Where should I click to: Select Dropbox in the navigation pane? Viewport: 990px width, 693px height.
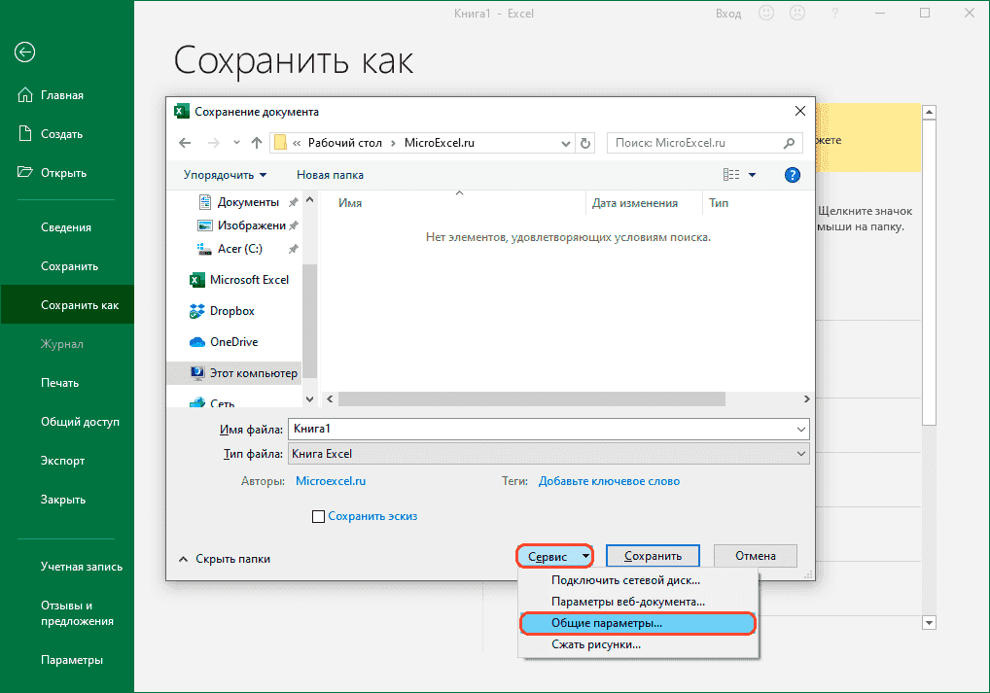[231, 311]
